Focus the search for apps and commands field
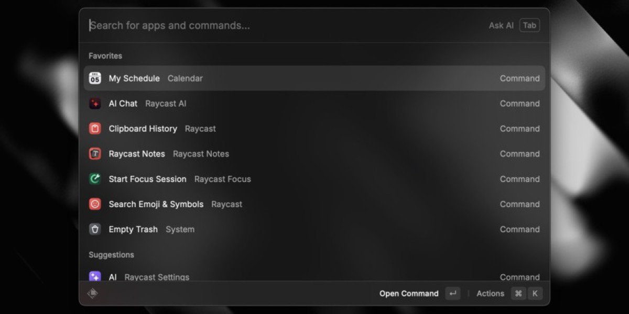Image resolution: width=629 pixels, height=314 pixels. coord(283,26)
